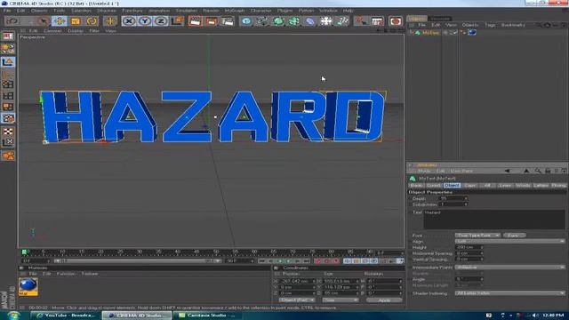Select the Points mode icon in left sidebar
569x320 pixels.
[8, 84]
